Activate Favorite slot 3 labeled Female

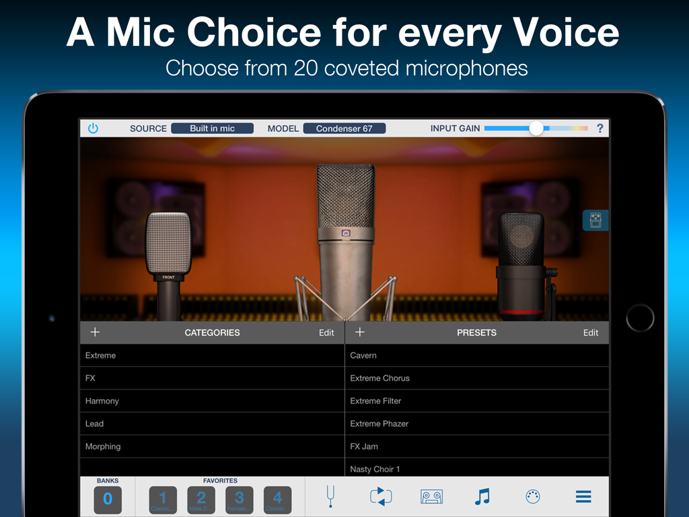pyautogui.click(x=239, y=500)
